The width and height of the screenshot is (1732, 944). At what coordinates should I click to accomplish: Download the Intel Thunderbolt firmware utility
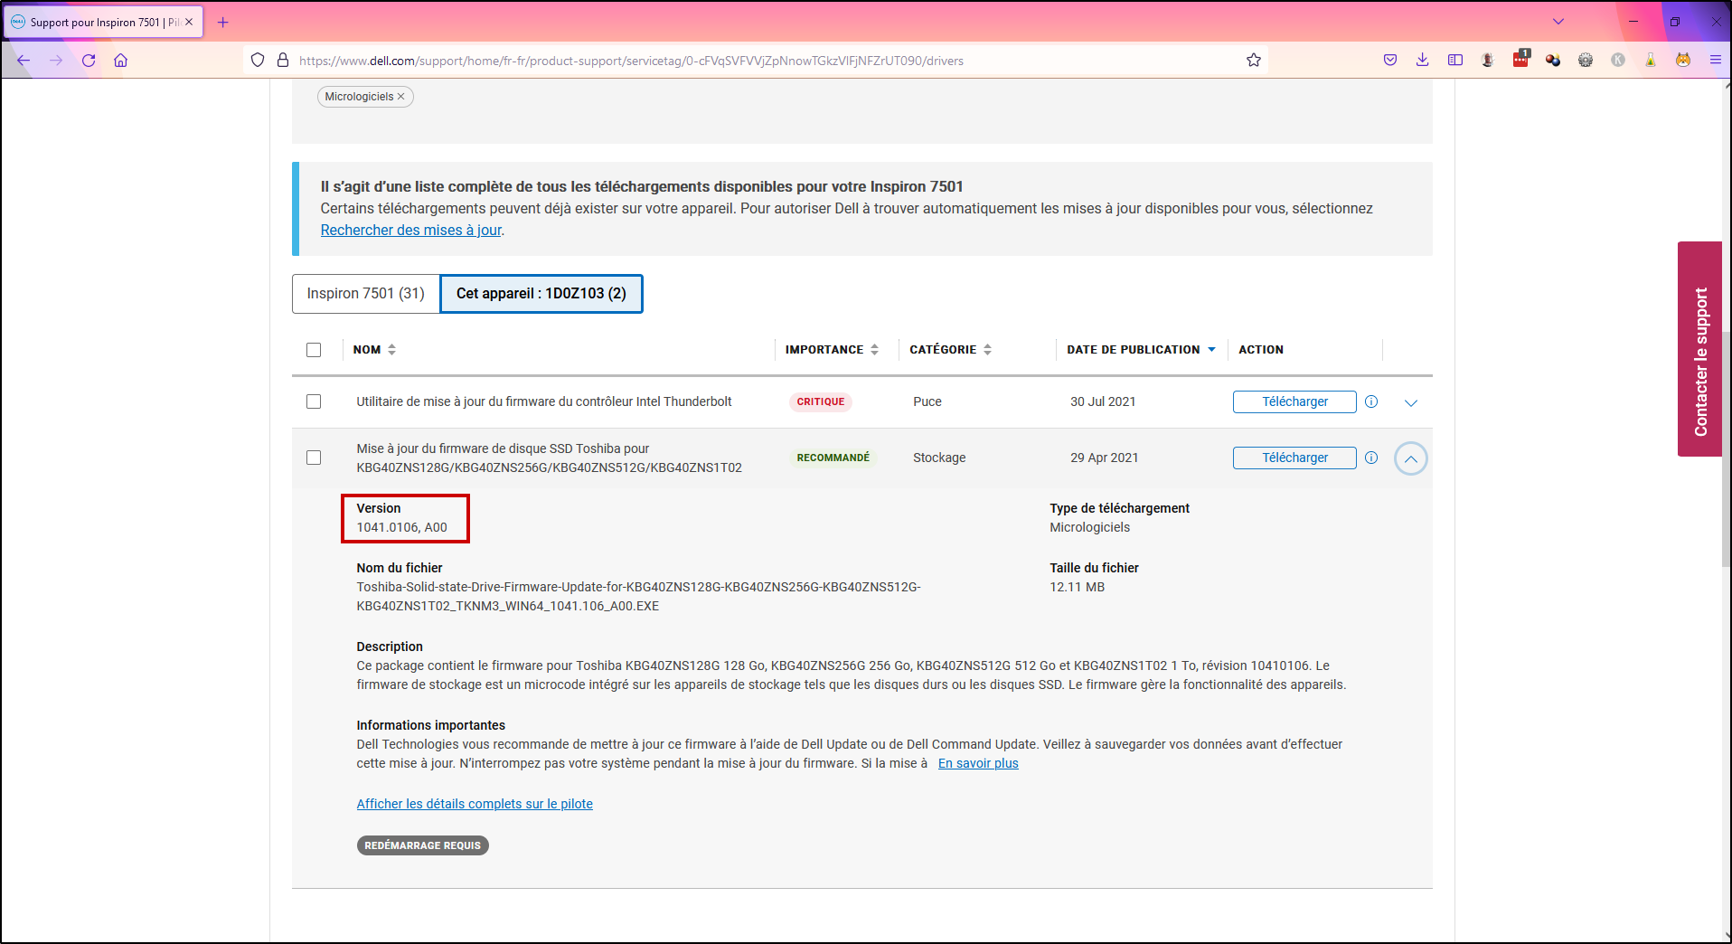pos(1294,401)
